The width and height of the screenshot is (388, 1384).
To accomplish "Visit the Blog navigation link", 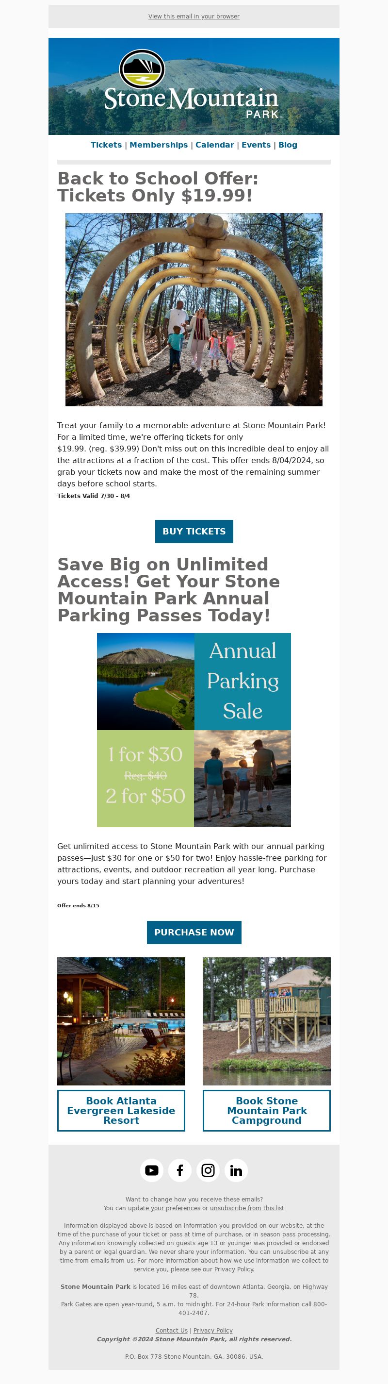I will point(288,145).
